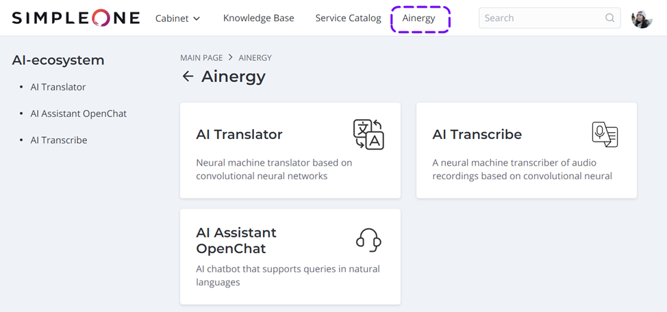This screenshot has height=312, width=667.
Task: Click the AI Translator language icon
Action: point(368,134)
